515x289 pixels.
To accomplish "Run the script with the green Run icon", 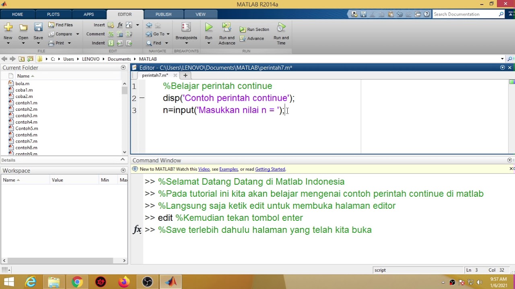I will click(x=208, y=27).
